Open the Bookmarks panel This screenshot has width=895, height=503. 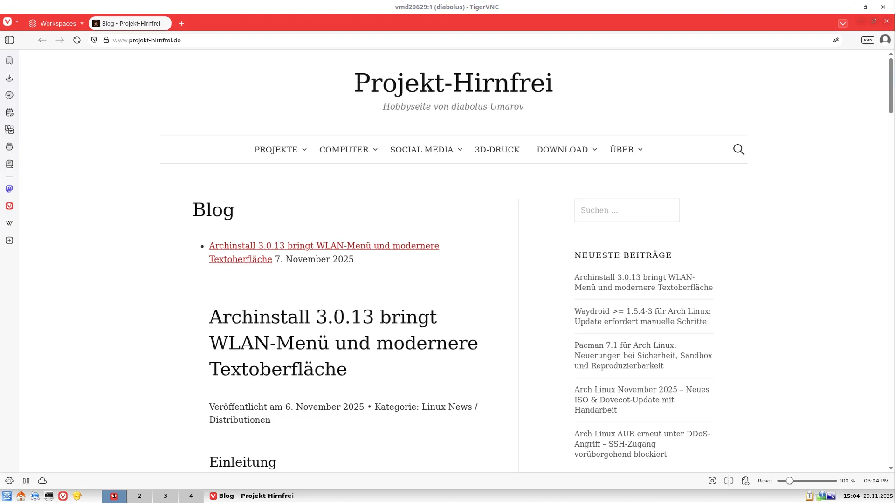point(9,61)
